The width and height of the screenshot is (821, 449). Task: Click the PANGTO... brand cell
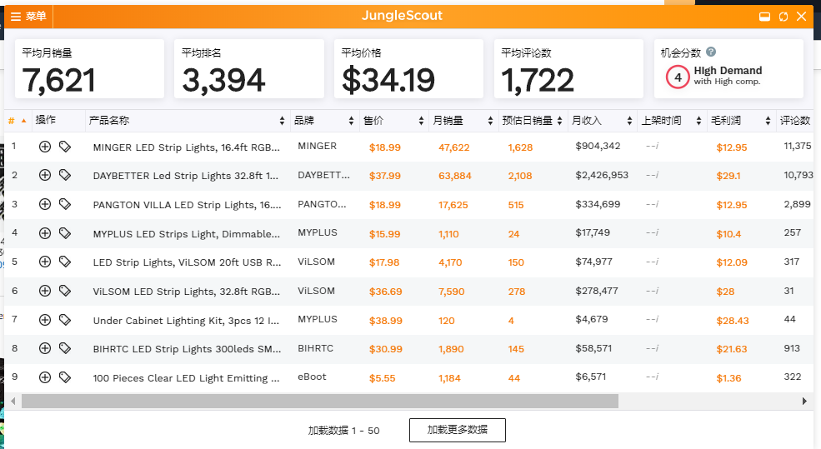coord(322,204)
